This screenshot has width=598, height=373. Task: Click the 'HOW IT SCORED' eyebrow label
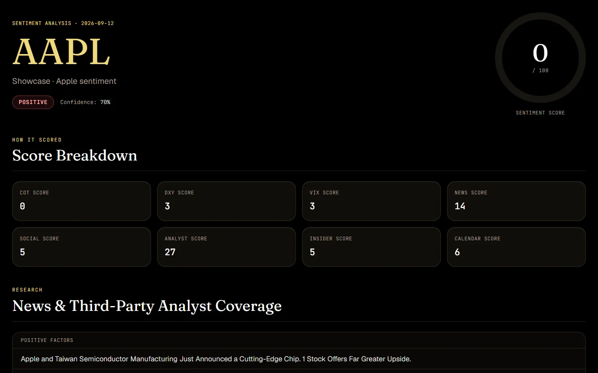click(x=37, y=140)
